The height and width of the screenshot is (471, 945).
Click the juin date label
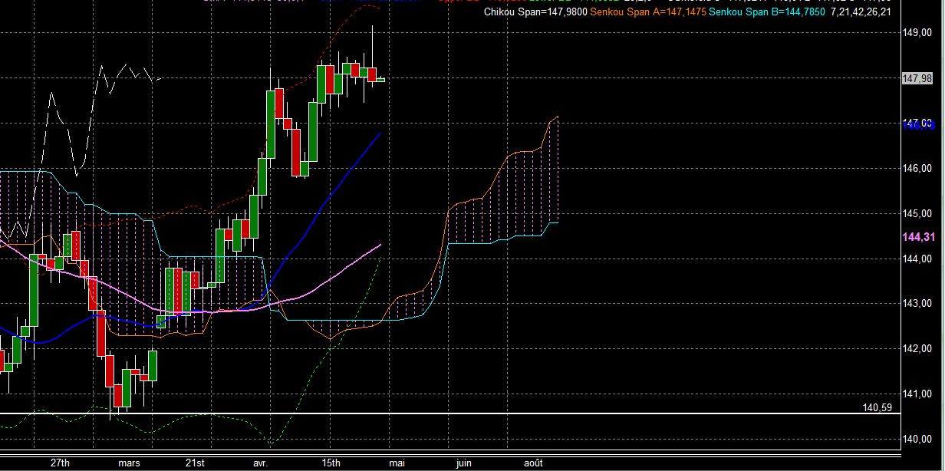coord(464,463)
